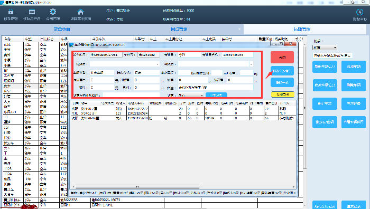Click the modify vehicle info button in right panel
Image resolution: width=370 pixels, height=209 pixels.
pos(325,85)
